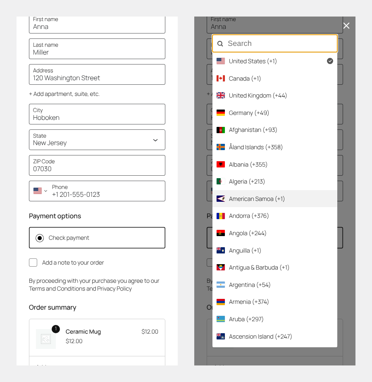Image resolution: width=372 pixels, height=382 pixels.
Task: Click Anguilla (+1) text
Action: 245,251
